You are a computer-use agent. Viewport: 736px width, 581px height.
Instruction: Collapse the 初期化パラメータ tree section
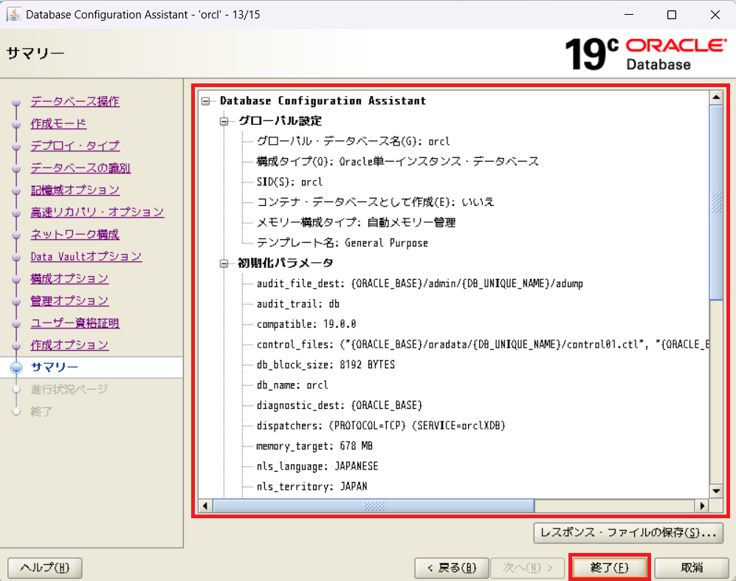[x=224, y=263]
